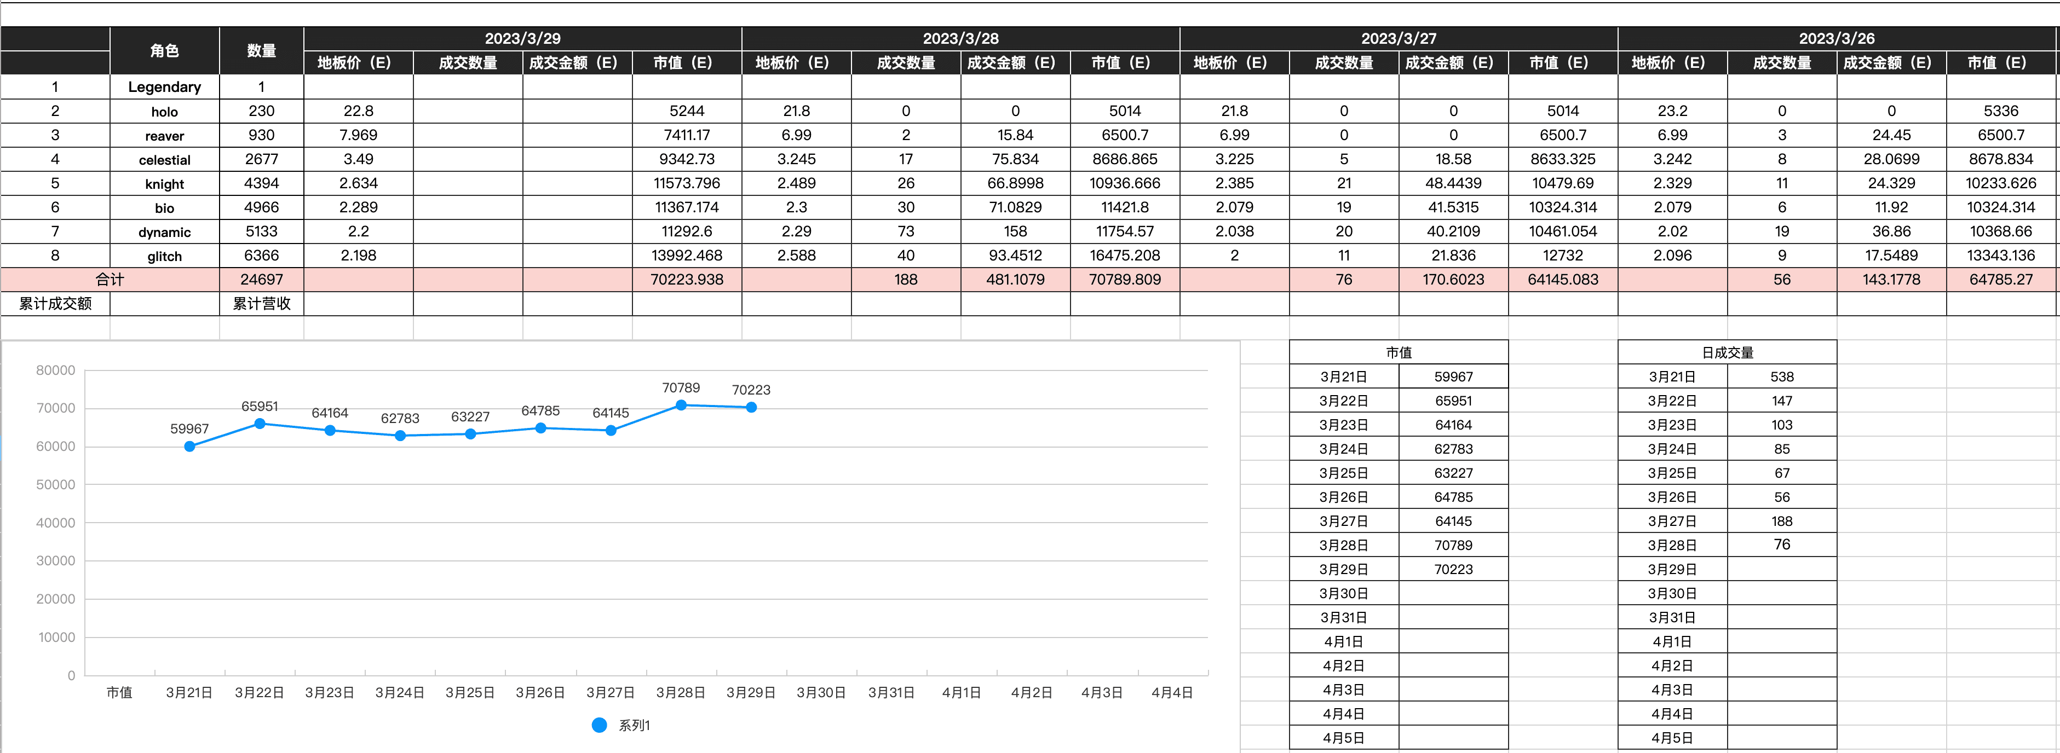The height and width of the screenshot is (753, 2060).
Task: Click the 2023/3/27 date header
Action: (1399, 38)
